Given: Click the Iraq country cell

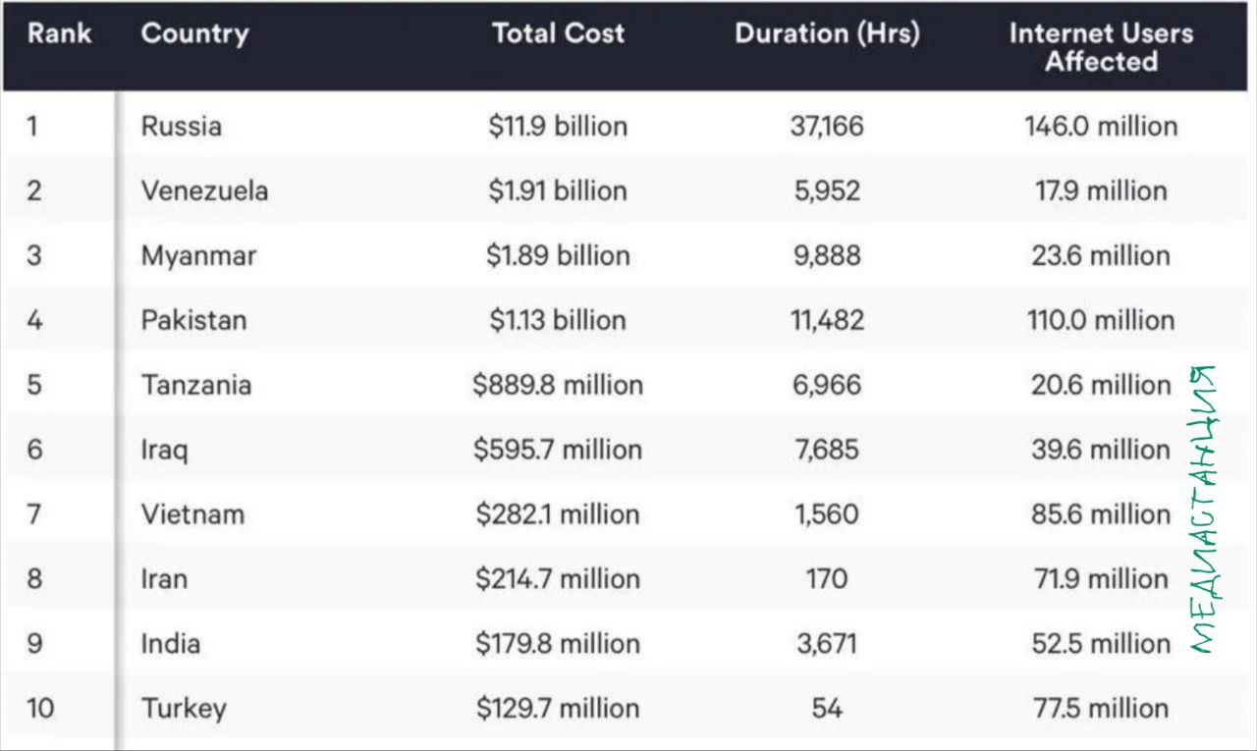Looking at the screenshot, I should tap(164, 450).
